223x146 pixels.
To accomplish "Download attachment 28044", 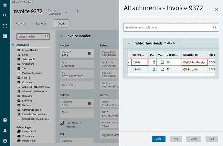I will (x=154, y=62).
